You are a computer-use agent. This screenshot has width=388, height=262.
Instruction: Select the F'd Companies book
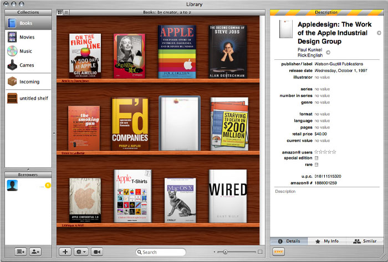coord(130,124)
